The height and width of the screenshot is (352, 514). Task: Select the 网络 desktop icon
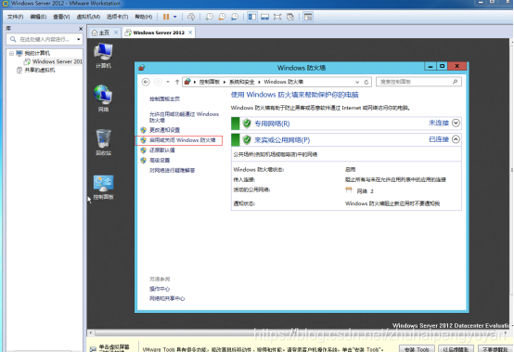pos(103,98)
